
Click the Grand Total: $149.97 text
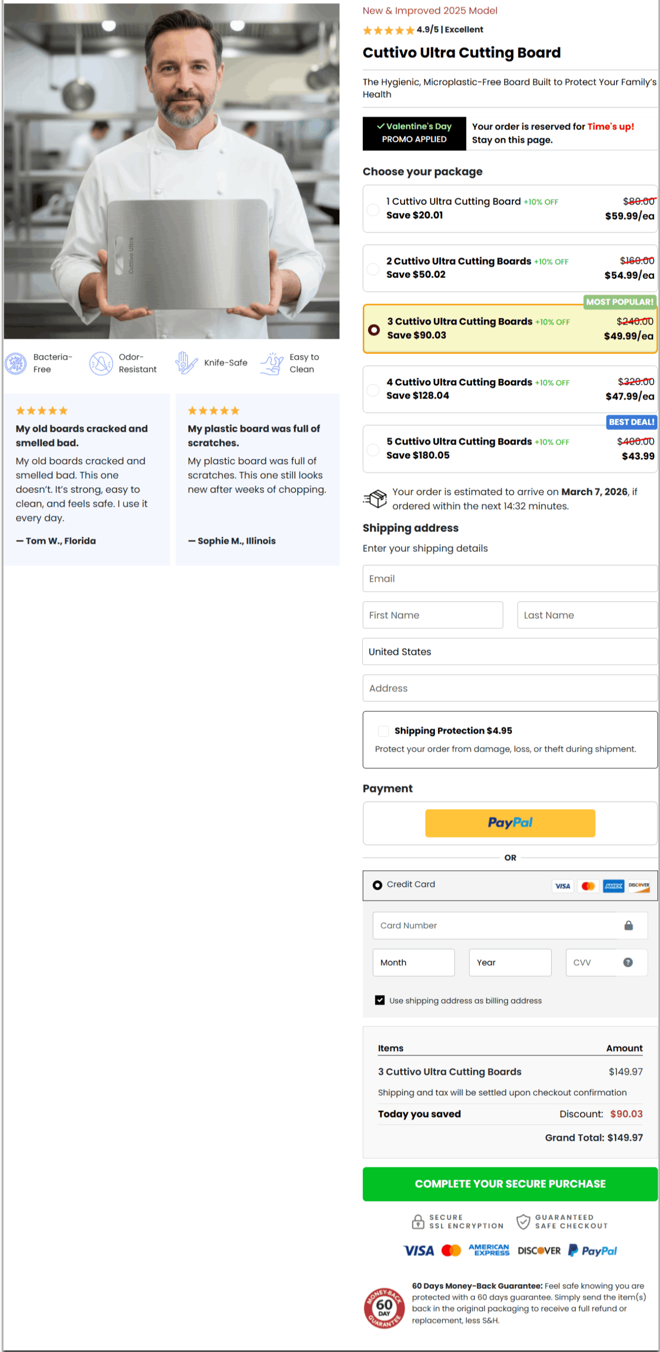click(594, 1137)
